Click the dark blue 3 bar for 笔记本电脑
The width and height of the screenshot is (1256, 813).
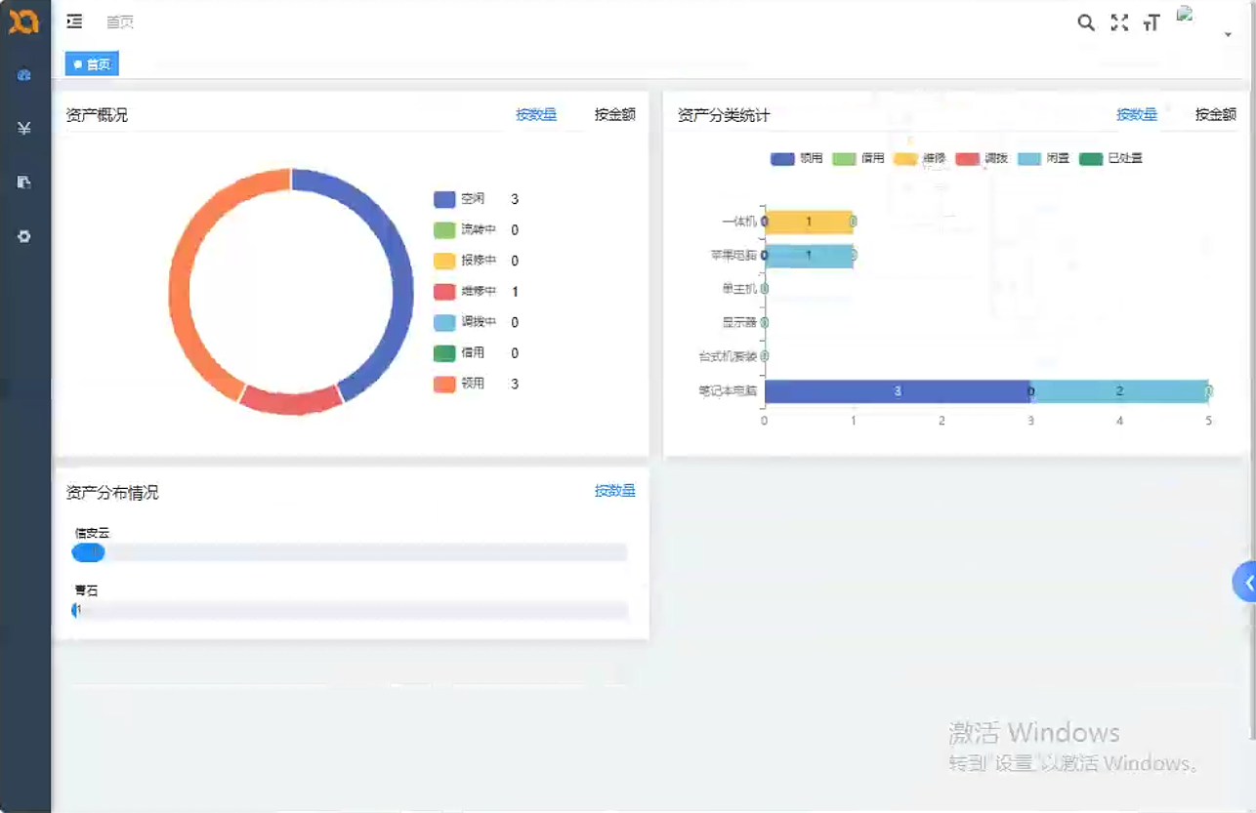point(897,391)
